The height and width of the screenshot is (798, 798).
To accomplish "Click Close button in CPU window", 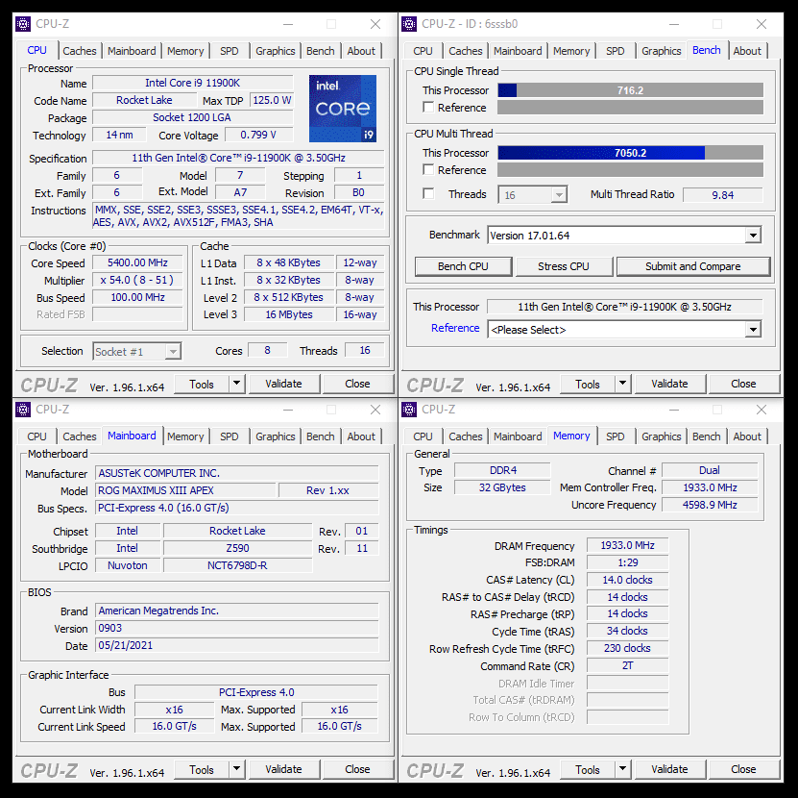I will point(357,384).
